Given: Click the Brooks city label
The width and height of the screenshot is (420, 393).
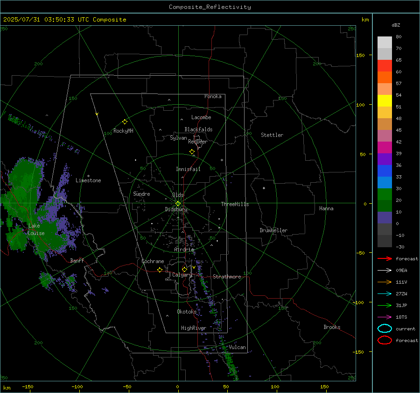Looking at the screenshot, I should click(332, 327).
